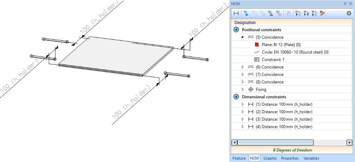Viewport: 355px width, 162px height.
Task: Collapse the Positional constraints group
Action: [236, 30]
